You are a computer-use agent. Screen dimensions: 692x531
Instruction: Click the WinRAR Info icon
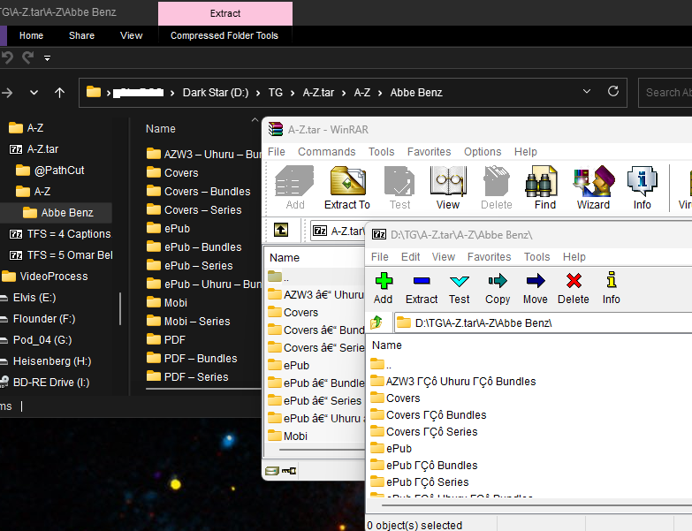pos(642,182)
